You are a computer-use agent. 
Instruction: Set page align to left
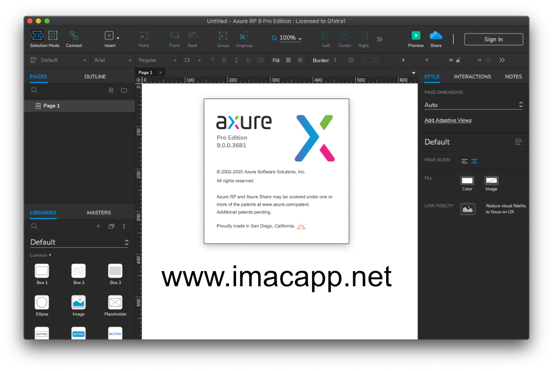click(464, 161)
